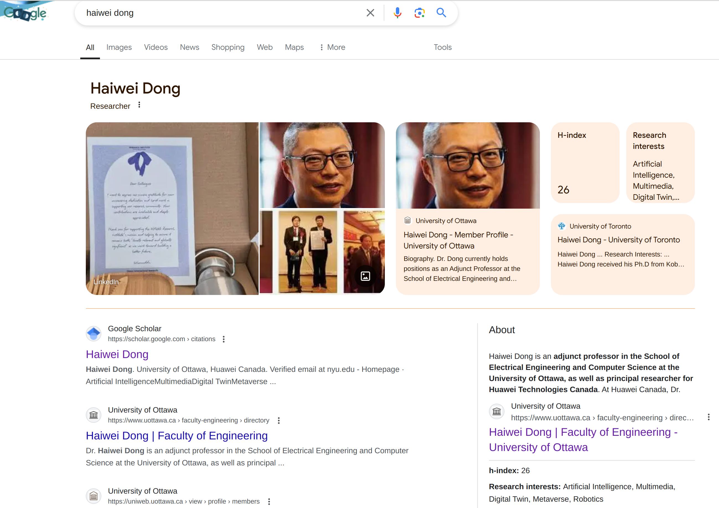Click the About panel uottawa.ca URL
Viewport: 719px width, 508px height.
602,418
